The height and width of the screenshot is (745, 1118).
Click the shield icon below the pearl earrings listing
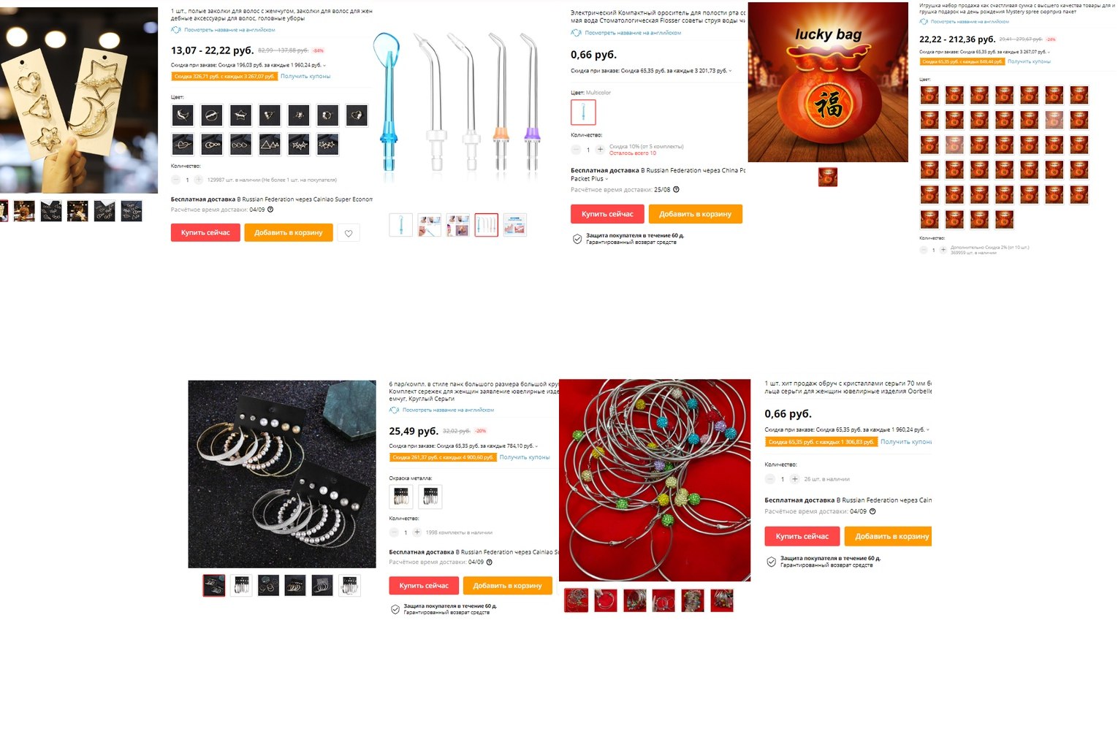pos(395,609)
